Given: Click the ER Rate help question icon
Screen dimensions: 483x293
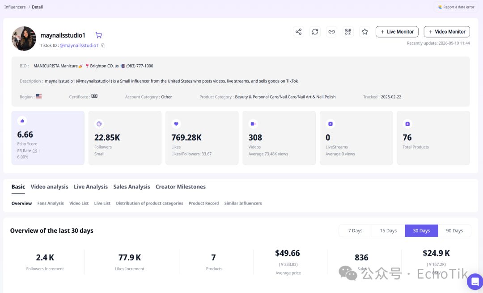Looking at the screenshot, I should click(35, 151).
